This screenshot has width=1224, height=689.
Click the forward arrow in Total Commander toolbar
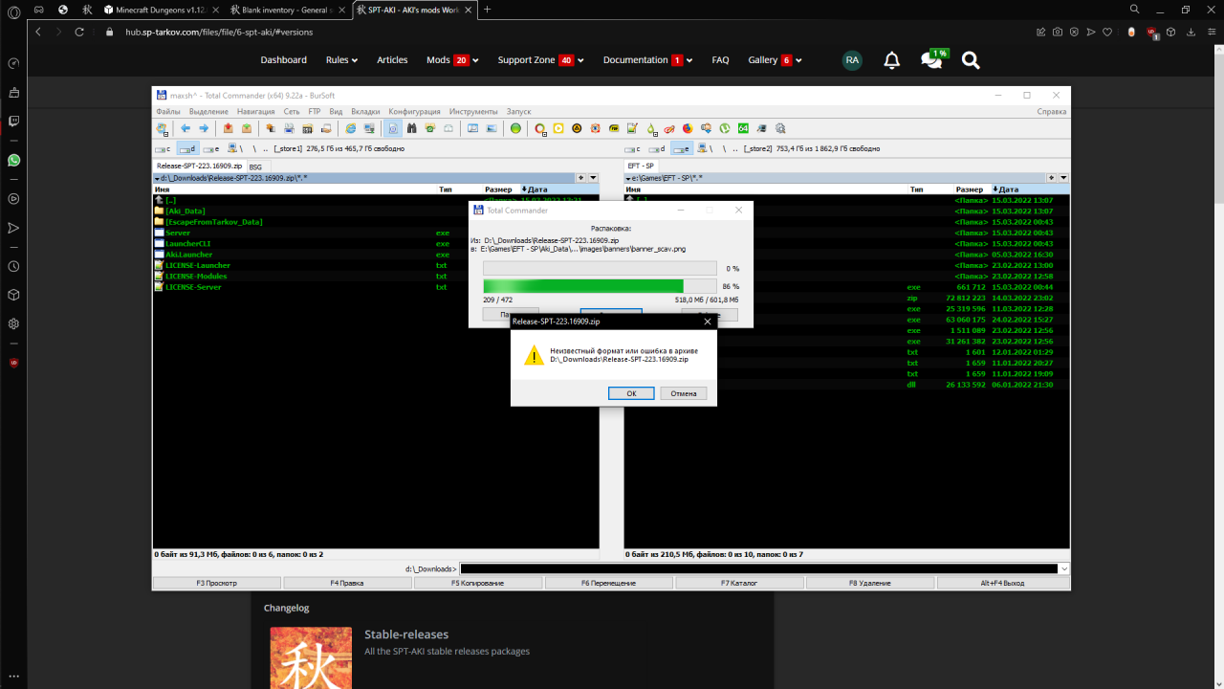204,128
